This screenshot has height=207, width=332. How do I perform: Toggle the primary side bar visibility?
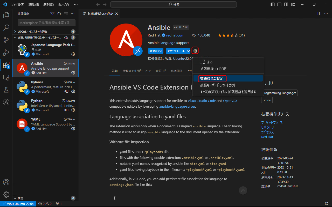[272, 4]
